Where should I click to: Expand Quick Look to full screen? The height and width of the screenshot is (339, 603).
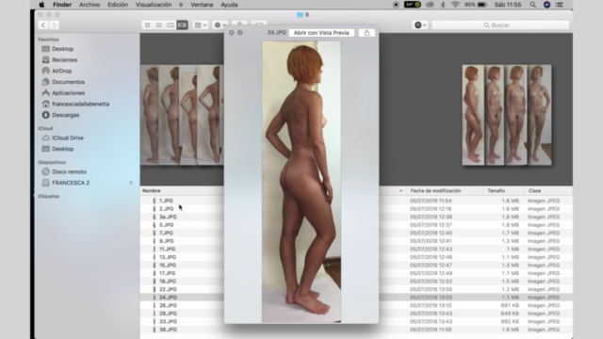tap(240, 33)
